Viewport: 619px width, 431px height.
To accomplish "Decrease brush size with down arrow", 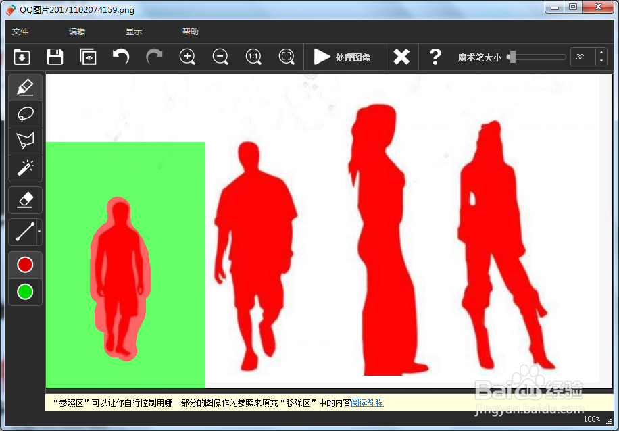I will 601,61.
